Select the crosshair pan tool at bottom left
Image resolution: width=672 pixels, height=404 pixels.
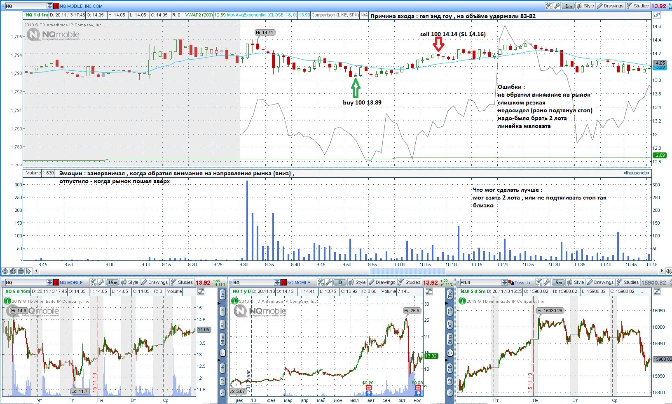point(5,271)
